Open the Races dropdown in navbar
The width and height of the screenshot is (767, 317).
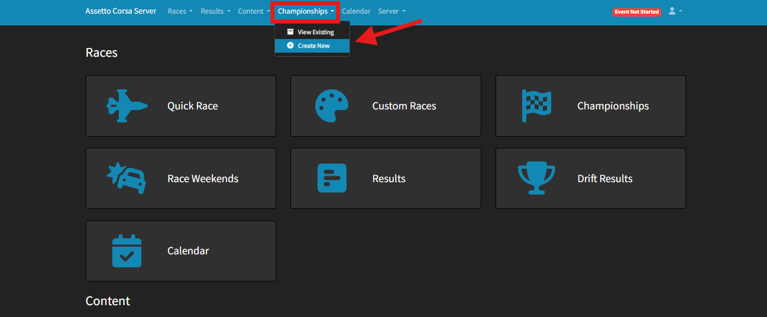tap(180, 11)
